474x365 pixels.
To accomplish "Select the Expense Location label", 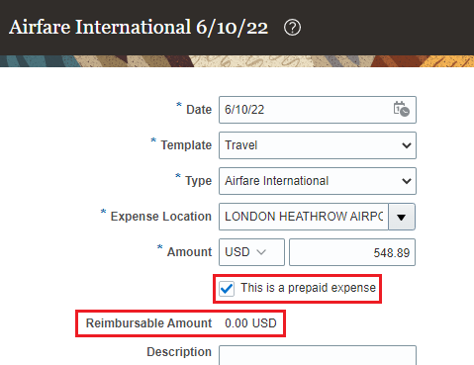I will [x=161, y=217].
